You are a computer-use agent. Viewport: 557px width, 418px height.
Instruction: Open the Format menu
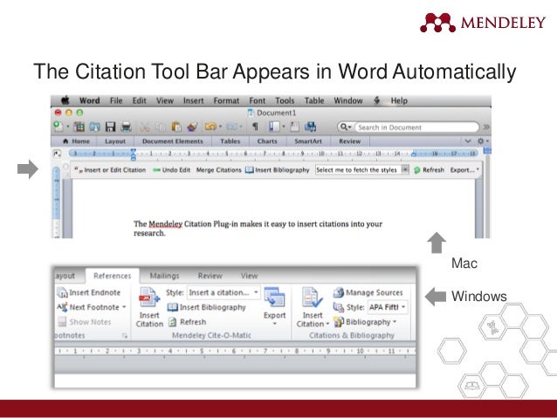click(x=226, y=101)
